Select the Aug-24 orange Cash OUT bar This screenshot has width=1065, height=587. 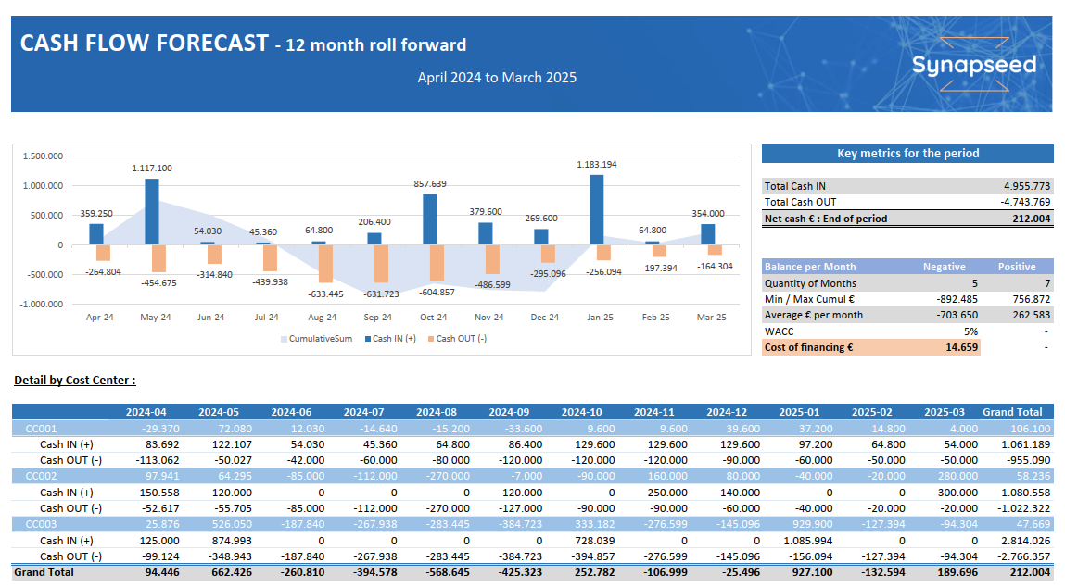[326, 264]
